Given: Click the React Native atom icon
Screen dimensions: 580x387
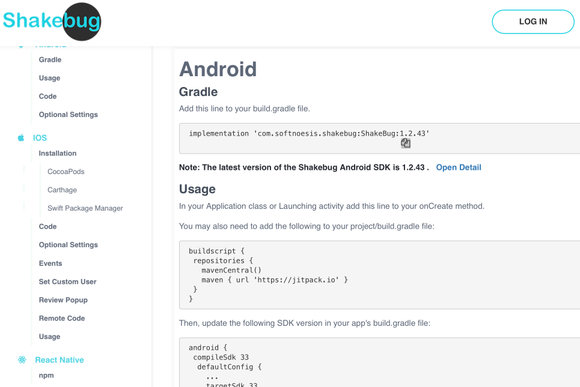Looking at the screenshot, I should pos(22,360).
